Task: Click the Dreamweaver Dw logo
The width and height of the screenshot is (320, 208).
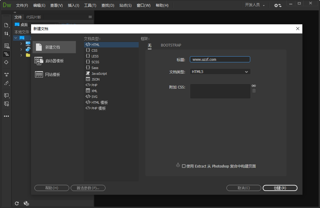Action: [x=7, y=5]
